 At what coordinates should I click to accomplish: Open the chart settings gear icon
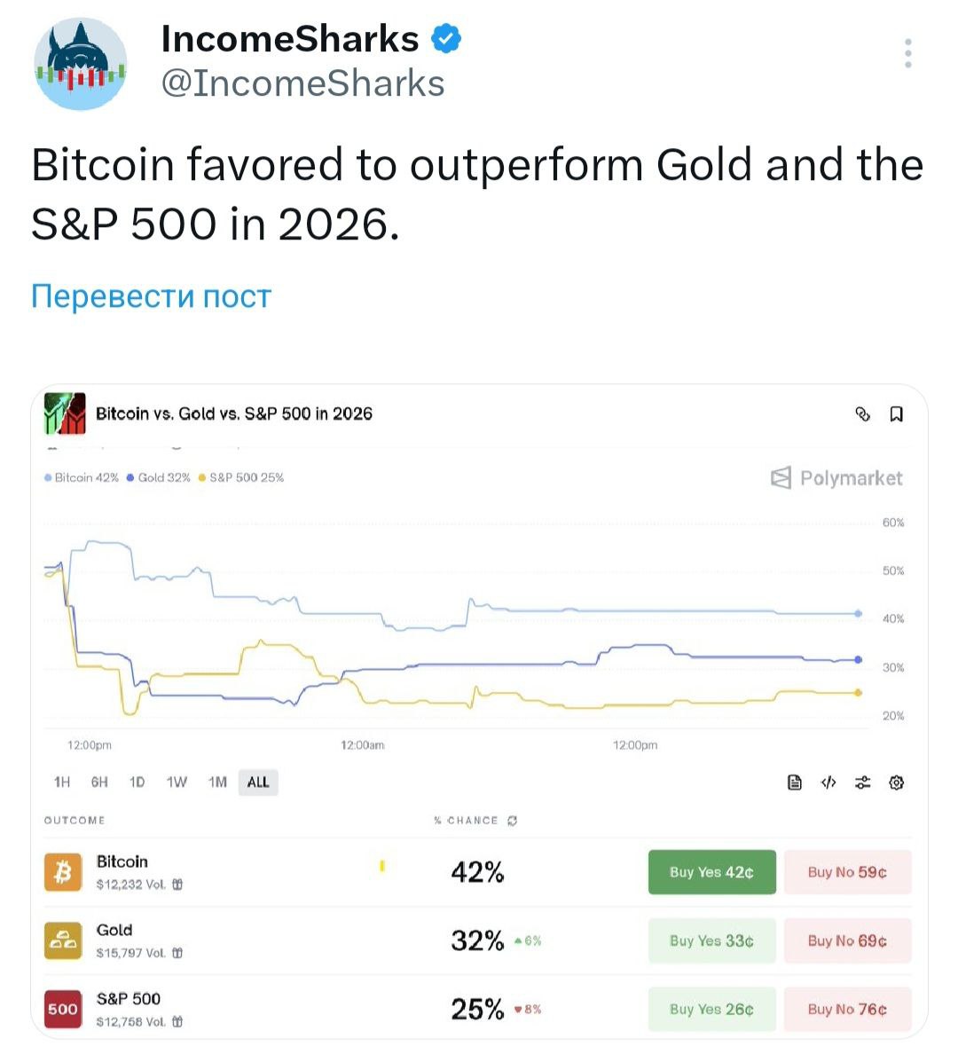pos(896,783)
